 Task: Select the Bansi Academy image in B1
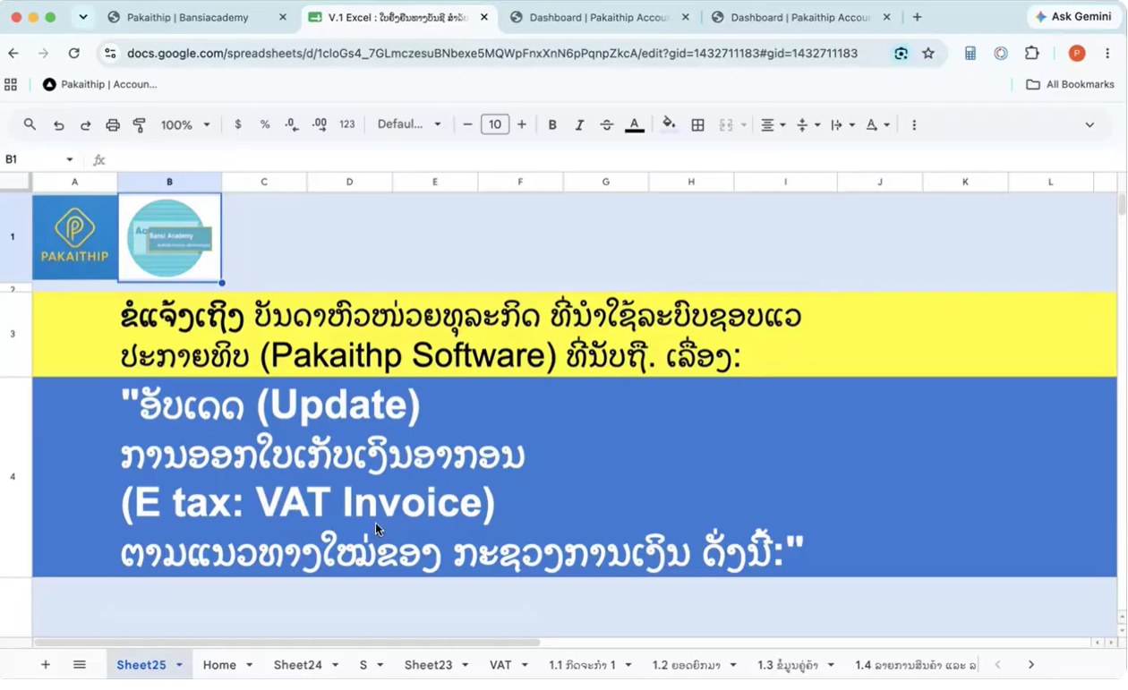point(170,238)
